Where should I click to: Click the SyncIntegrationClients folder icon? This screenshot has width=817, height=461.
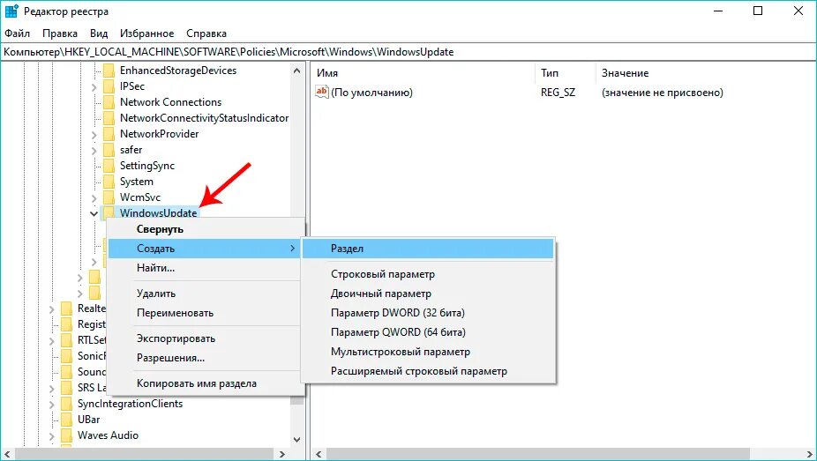click(x=67, y=404)
